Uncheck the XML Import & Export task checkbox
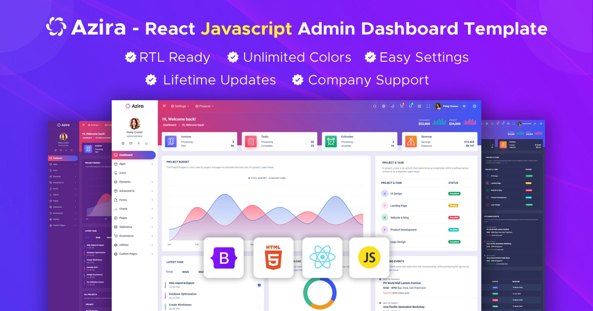This screenshot has width=593, height=311. tap(259, 285)
